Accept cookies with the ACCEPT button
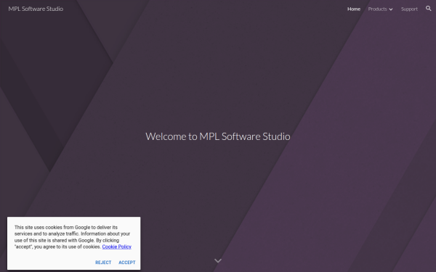The width and height of the screenshot is (436, 272). point(127,263)
